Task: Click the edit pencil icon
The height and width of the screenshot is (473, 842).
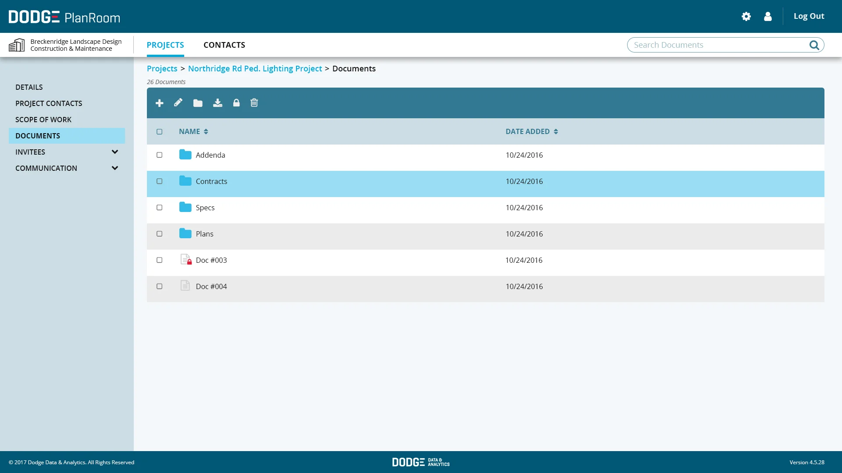Action: click(178, 102)
